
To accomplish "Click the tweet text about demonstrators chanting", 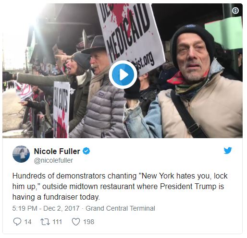I will pyautogui.click(x=120, y=186).
